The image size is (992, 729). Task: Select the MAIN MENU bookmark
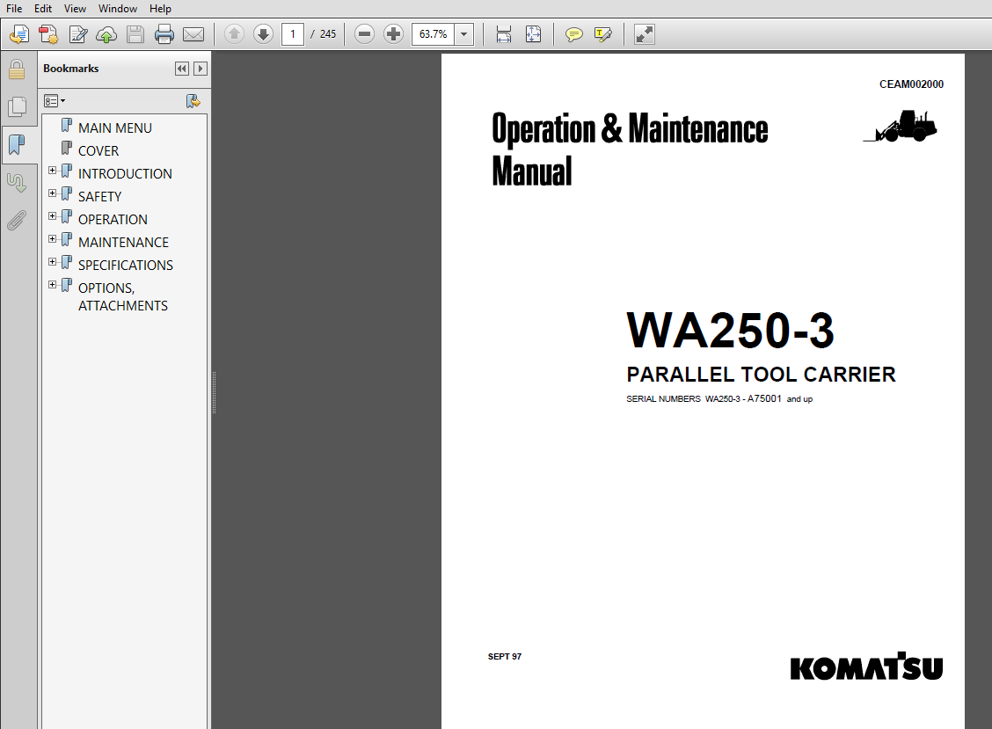click(115, 128)
